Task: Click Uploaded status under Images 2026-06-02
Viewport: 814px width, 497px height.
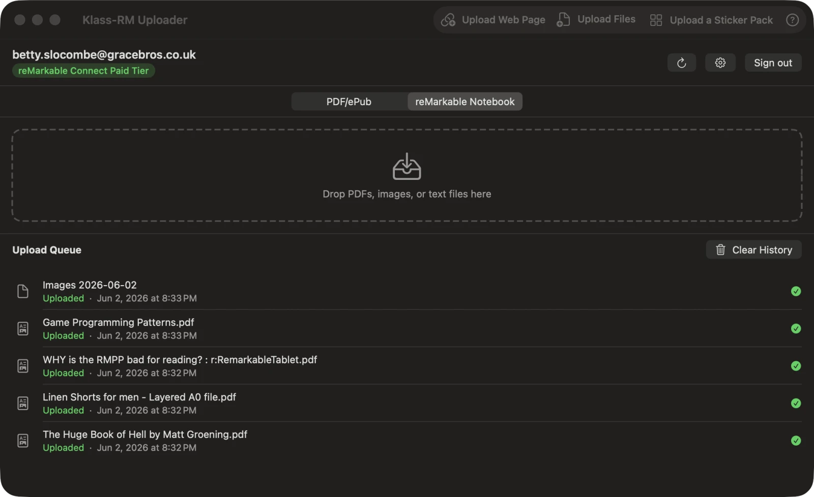Action: point(63,298)
